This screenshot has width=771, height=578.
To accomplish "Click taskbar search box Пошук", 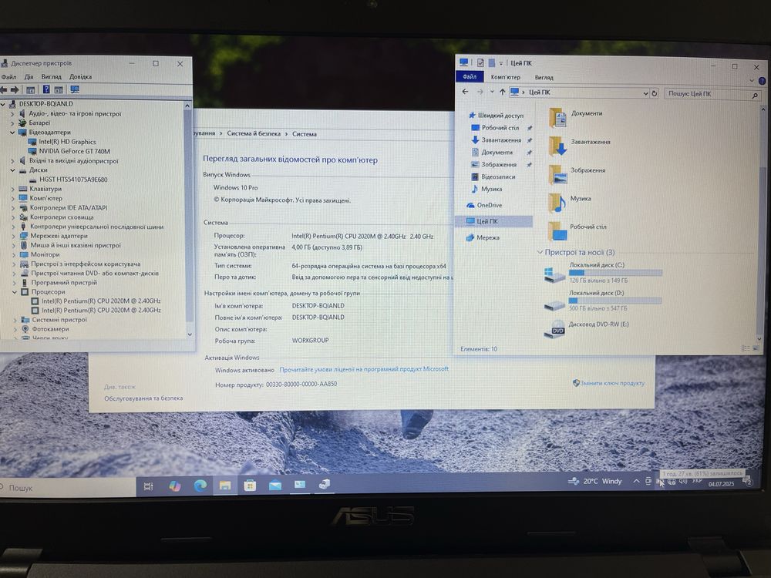I will click(x=67, y=488).
